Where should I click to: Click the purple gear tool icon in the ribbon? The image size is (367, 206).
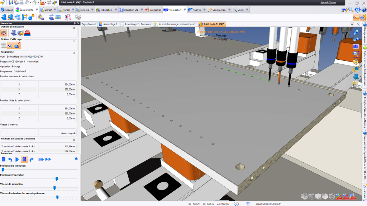41,17
